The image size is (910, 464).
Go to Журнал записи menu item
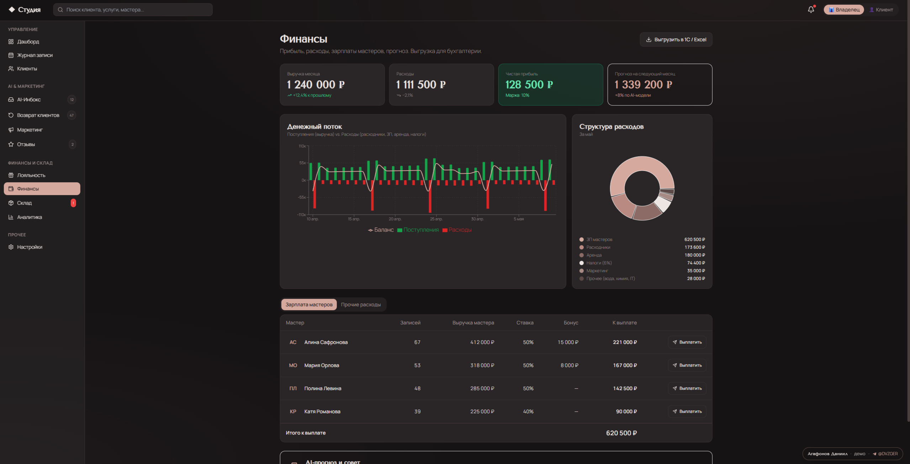tap(42, 55)
